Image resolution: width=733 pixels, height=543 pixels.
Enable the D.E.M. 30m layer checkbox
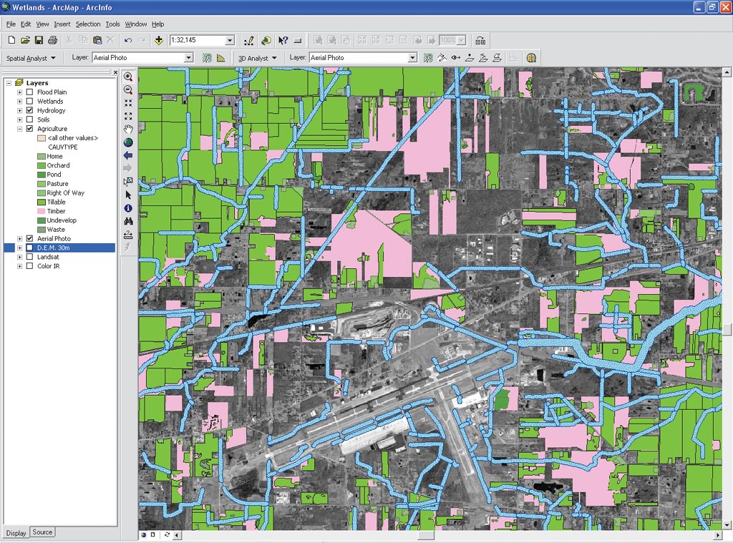pyautogui.click(x=30, y=248)
